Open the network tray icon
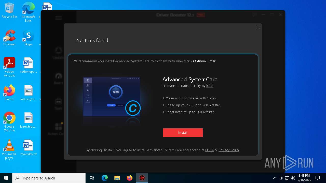Image resolution: width=326 pixels, height=183 pixels. (x=287, y=178)
